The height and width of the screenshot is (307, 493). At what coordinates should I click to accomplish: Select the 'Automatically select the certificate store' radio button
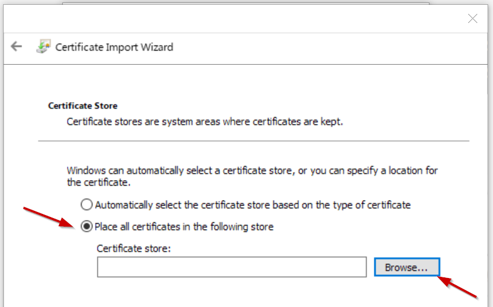87,205
